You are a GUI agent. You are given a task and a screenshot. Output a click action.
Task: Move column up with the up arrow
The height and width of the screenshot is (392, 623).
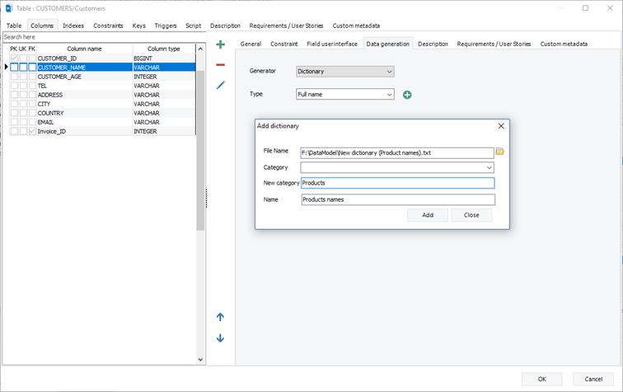(x=220, y=317)
